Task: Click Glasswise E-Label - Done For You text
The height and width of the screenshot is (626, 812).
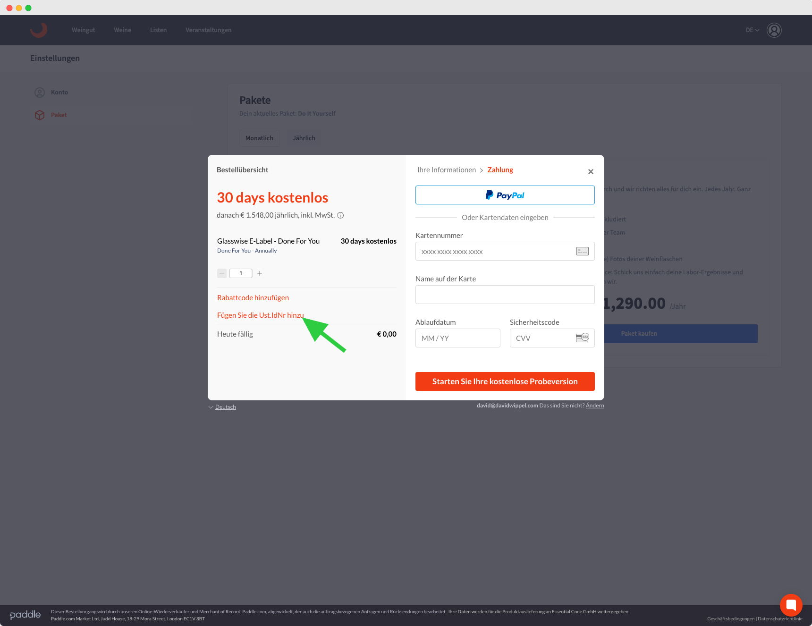Action: click(269, 241)
